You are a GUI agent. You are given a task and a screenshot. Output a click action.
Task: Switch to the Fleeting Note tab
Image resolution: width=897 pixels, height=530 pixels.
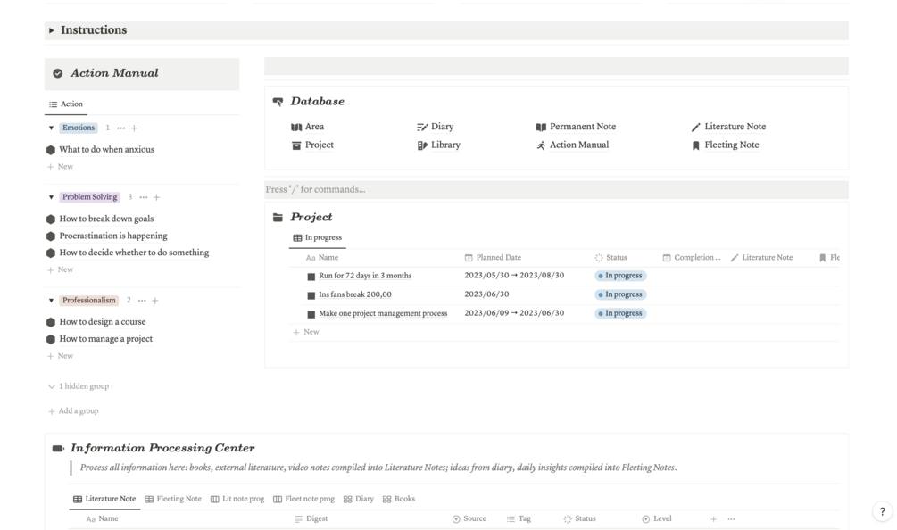coord(173,500)
